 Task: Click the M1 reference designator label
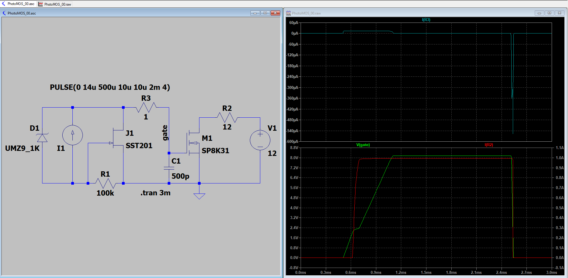(x=207, y=138)
